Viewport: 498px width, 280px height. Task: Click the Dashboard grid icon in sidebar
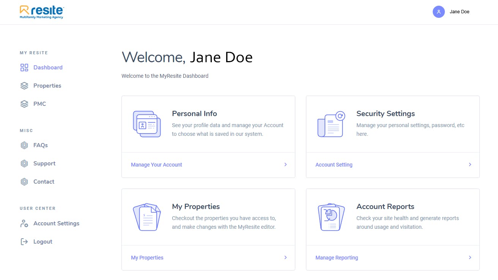(24, 68)
